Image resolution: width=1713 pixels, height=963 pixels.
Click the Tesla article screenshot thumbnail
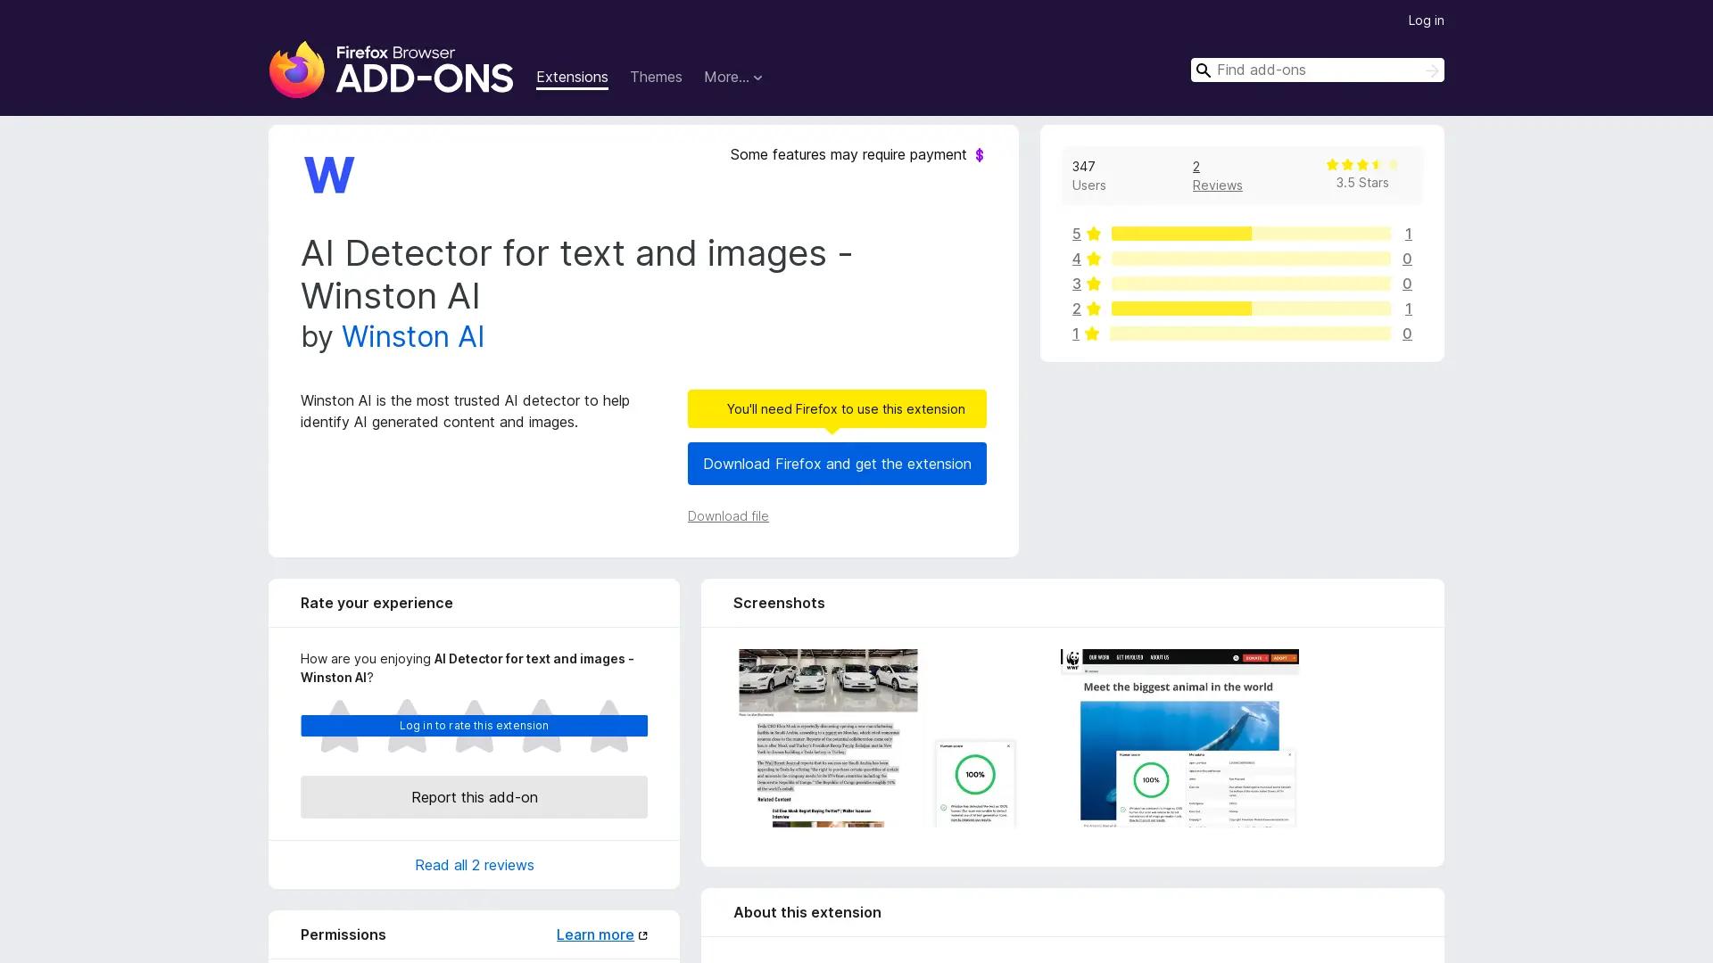coord(827,738)
